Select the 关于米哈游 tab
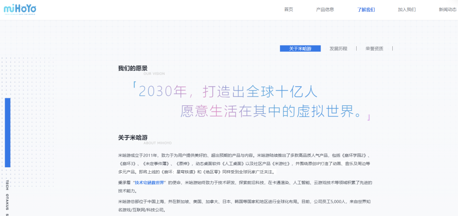Viewport: 458px width, 216px height. tap(300, 48)
